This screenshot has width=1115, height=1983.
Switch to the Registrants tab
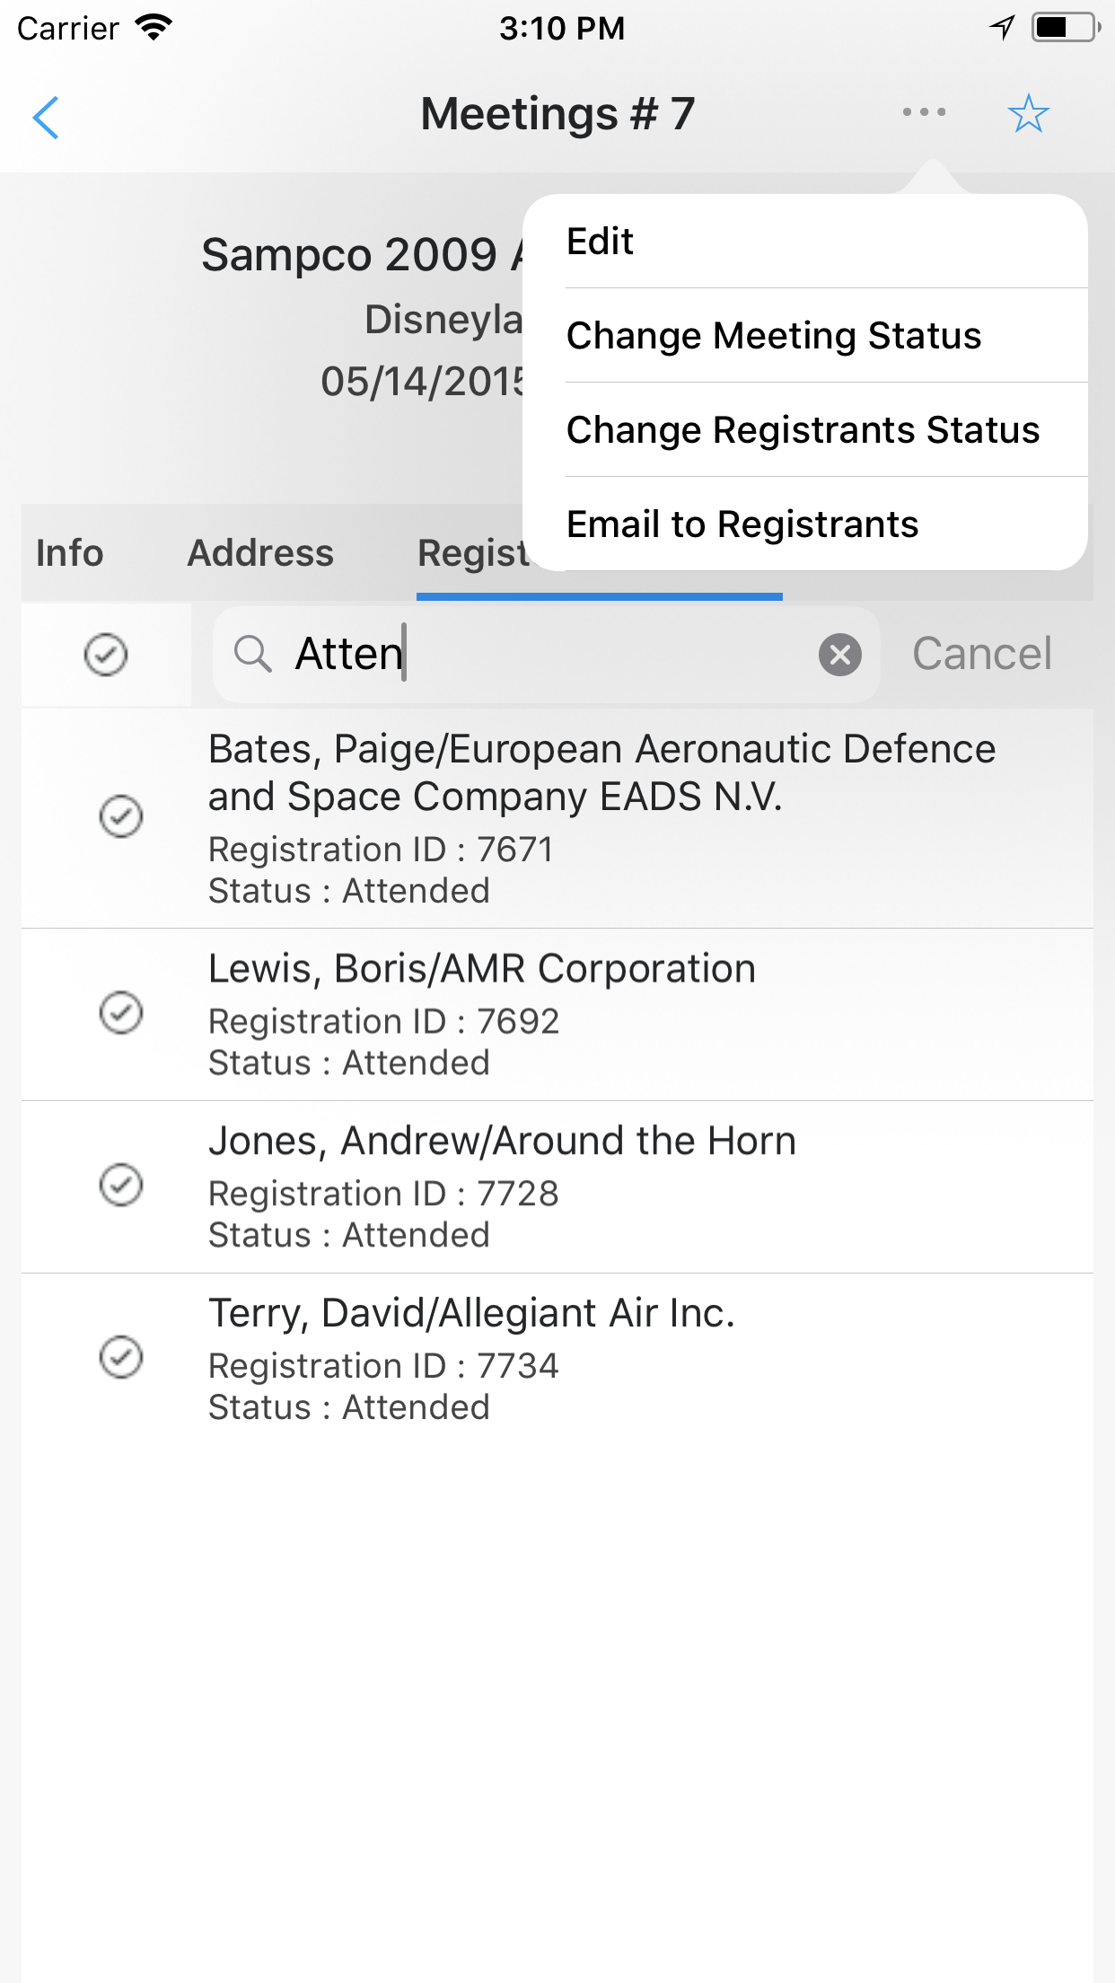point(471,554)
